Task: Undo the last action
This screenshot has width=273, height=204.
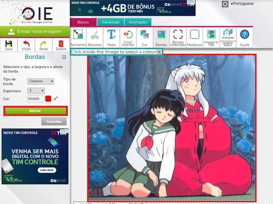Action: pyautogui.click(x=26, y=45)
